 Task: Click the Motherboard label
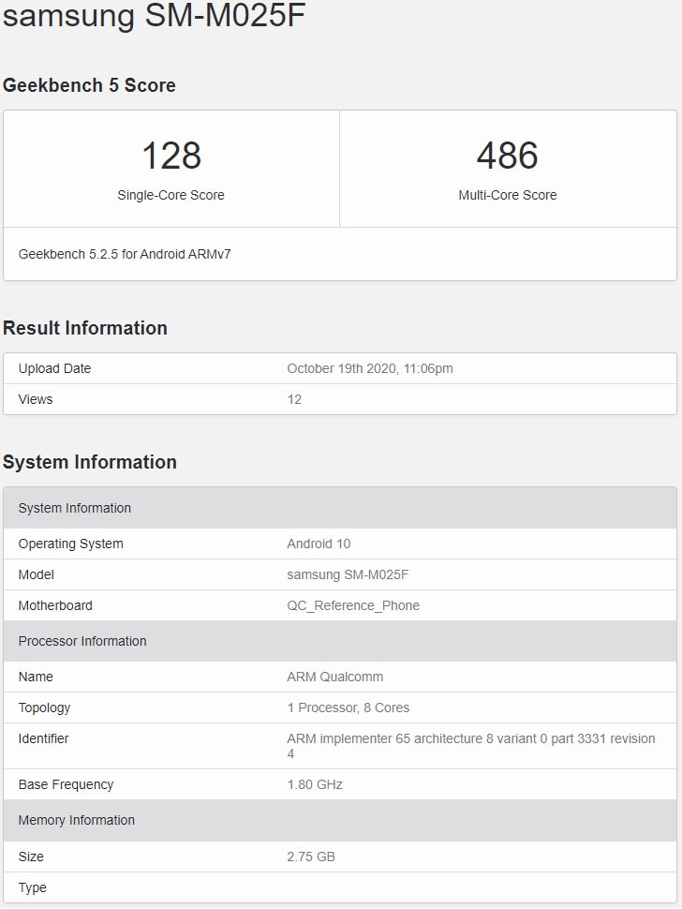pos(55,605)
